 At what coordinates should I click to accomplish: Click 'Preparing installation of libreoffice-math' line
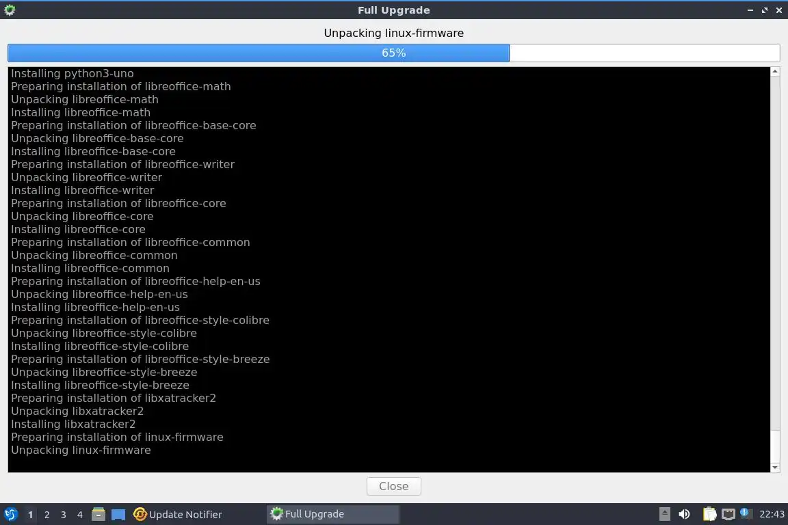coord(121,86)
